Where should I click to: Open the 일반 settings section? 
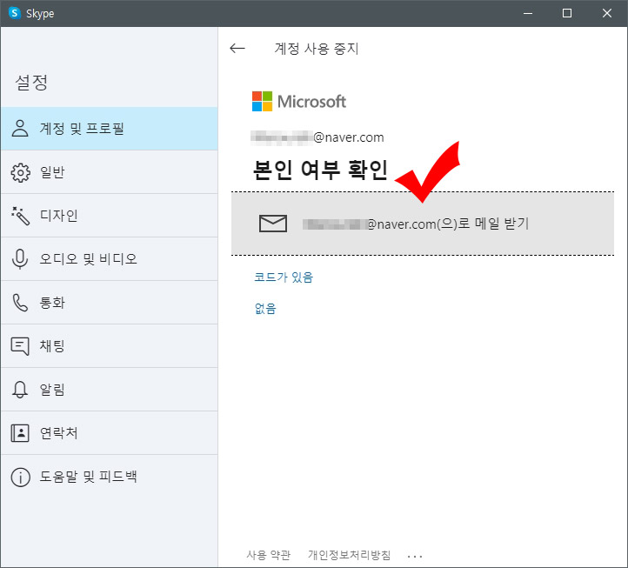(110, 172)
